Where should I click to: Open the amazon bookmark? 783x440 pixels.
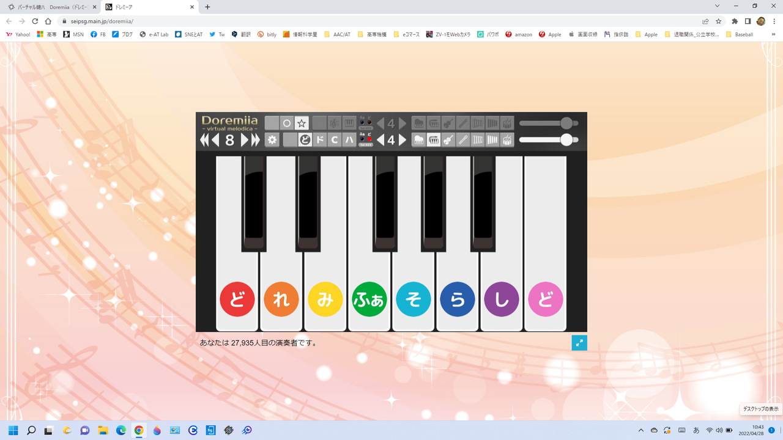[519, 34]
